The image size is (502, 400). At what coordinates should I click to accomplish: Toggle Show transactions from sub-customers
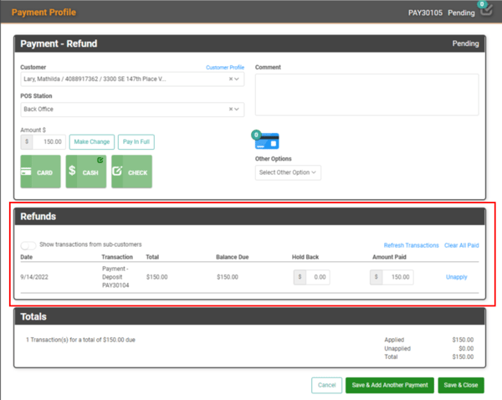pyautogui.click(x=28, y=244)
